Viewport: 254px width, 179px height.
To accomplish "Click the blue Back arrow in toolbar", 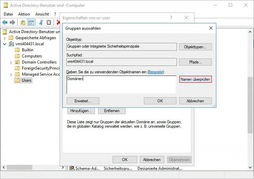I will tap(5, 22).
